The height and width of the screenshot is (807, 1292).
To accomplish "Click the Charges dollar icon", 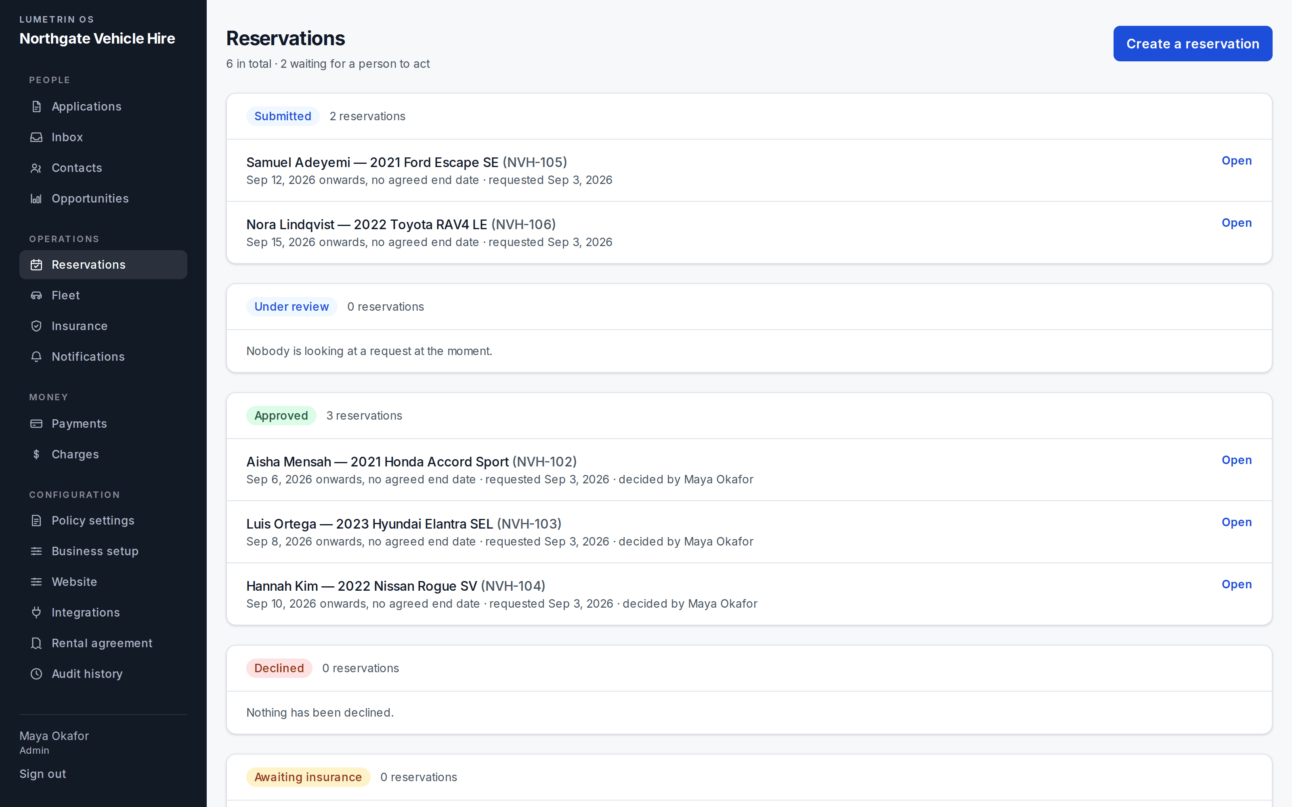I will click(x=36, y=454).
